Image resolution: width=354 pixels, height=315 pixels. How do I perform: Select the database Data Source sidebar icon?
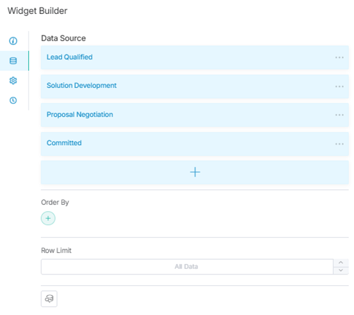tap(13, 61)
